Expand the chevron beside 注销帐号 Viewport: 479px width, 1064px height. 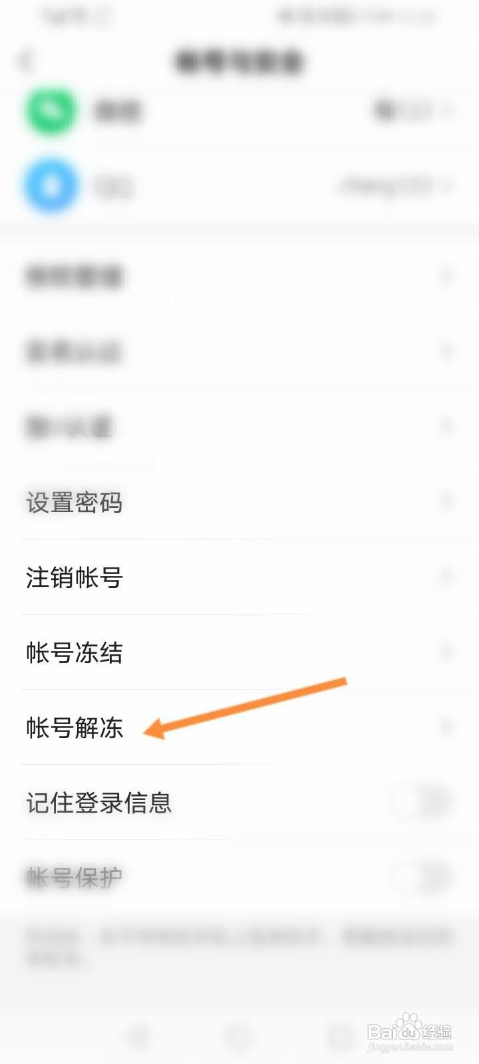(447, 577)
